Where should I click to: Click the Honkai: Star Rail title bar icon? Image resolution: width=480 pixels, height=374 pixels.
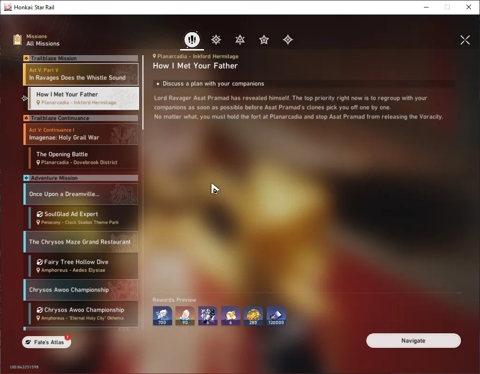(7, 7)
